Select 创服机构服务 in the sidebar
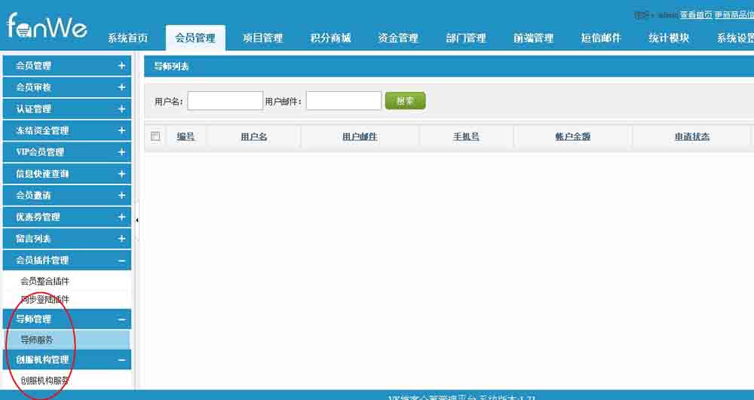 (x=45, y=380)
